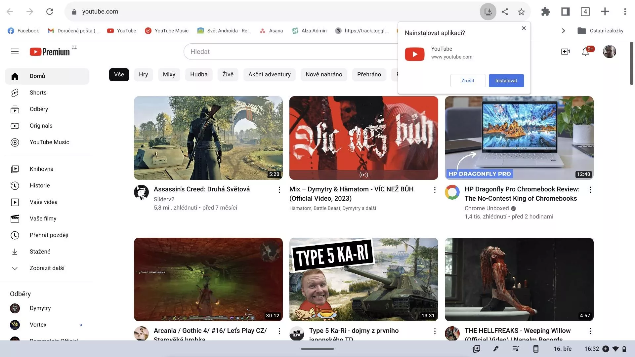The height and width of the screenshot is (357, 635).
Task: Open Knihovna in sidebar
Action: (x=47, y=169)
